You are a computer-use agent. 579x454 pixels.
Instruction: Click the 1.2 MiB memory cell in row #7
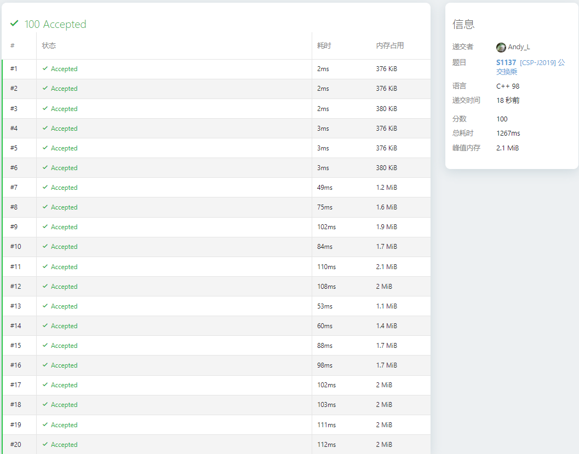click(x=387, y=188)
